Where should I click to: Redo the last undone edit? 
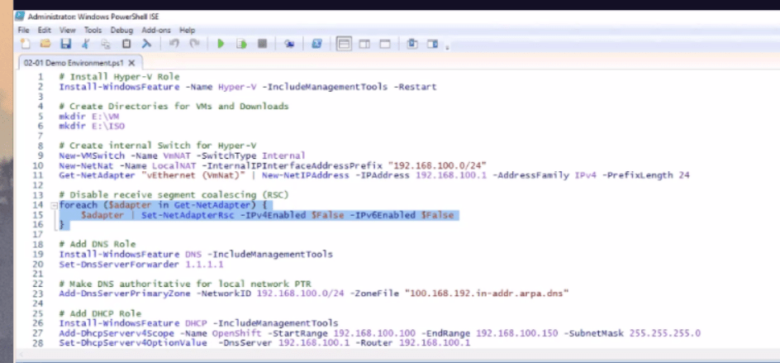194,44
